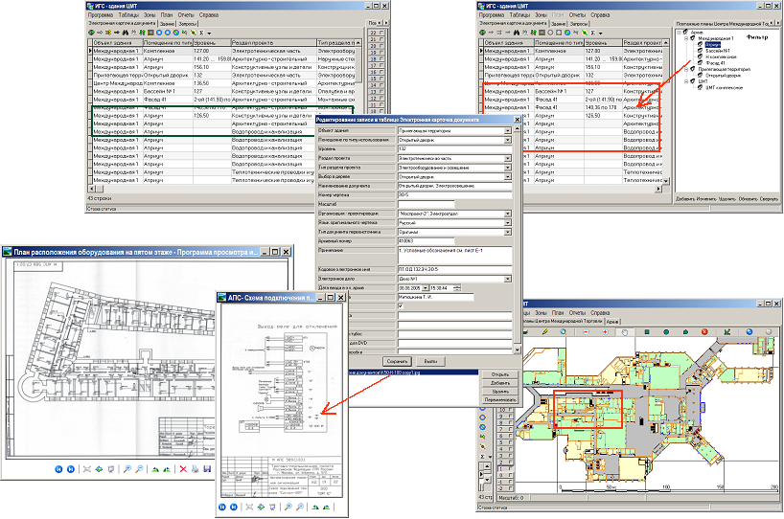Image resolution: width=784 pixels, height=519 pixels.
Task: Click the pencil edit icon in plan toolbar
Action: (x=545, y=331)
